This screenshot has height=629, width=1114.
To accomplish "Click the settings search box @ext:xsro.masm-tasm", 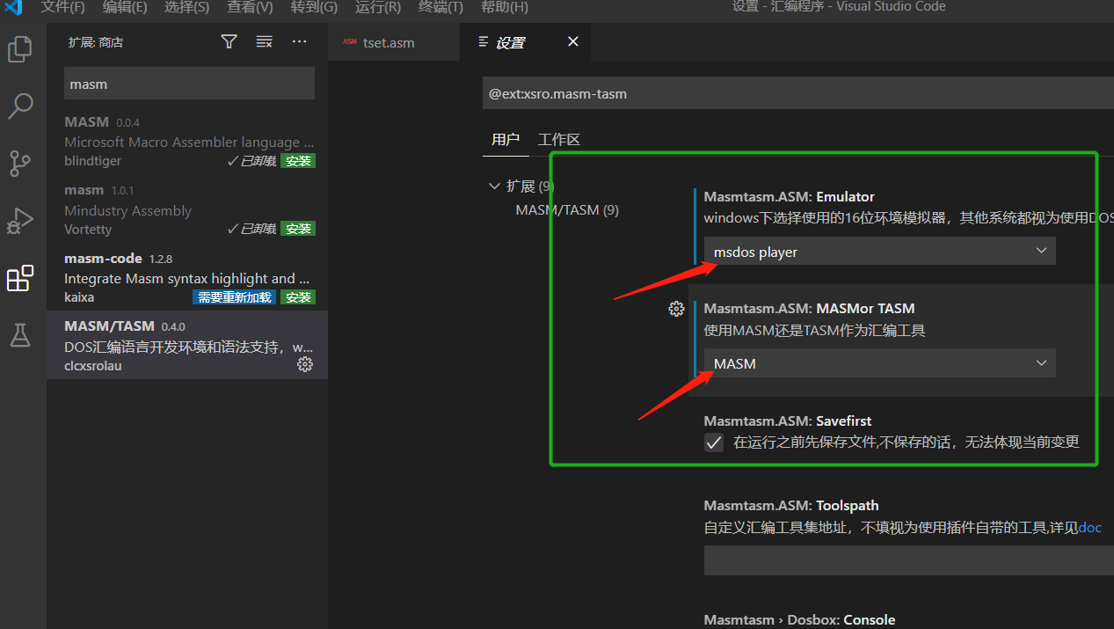I will click(x=797, y=93).
